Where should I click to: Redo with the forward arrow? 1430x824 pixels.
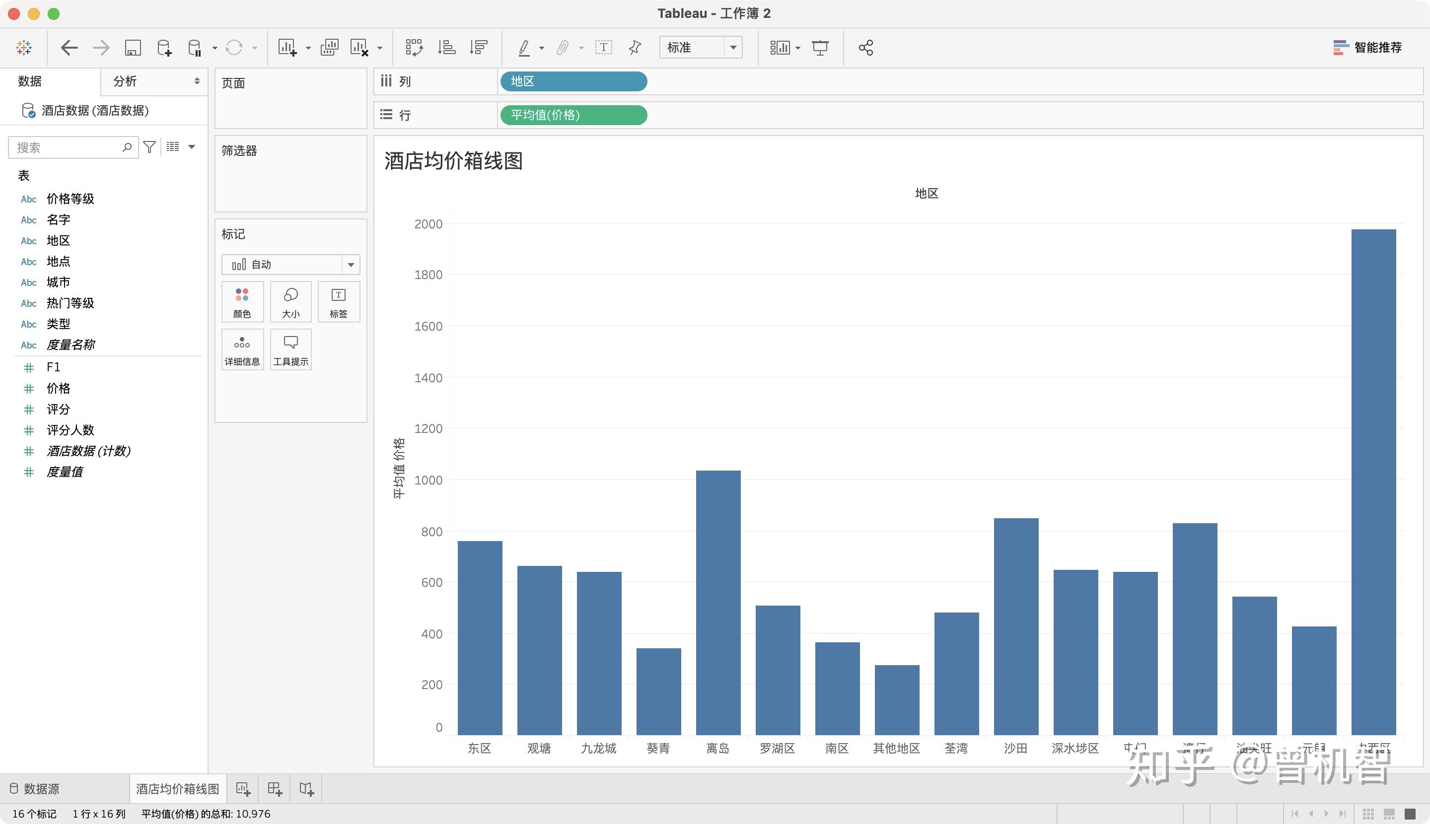tap(101, 48)
